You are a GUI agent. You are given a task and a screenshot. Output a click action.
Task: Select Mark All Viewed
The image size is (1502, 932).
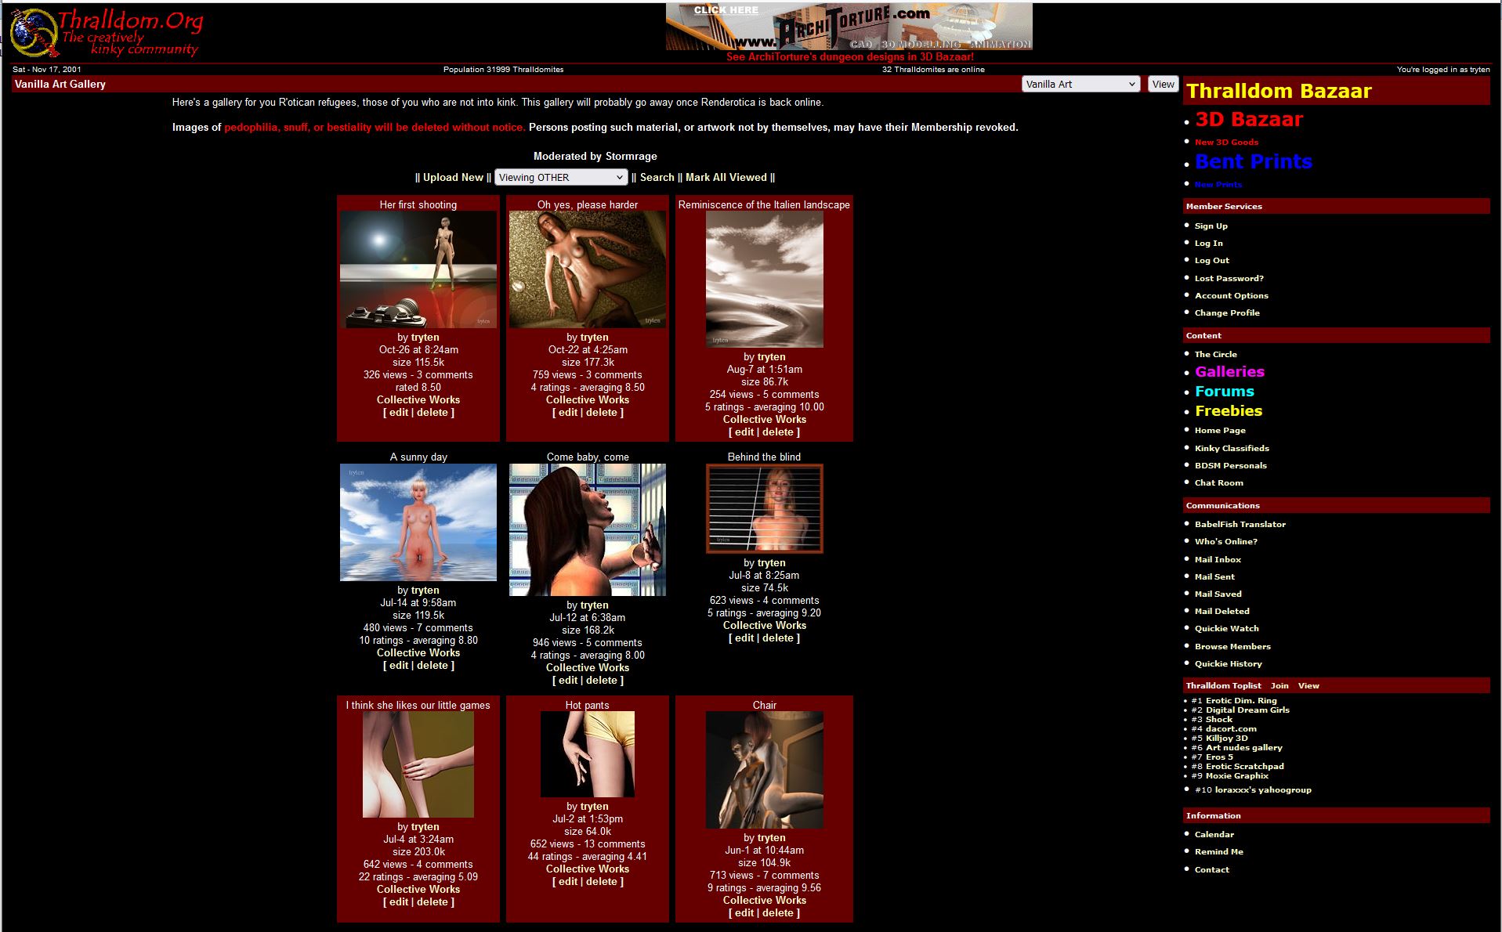pos(726,178)
